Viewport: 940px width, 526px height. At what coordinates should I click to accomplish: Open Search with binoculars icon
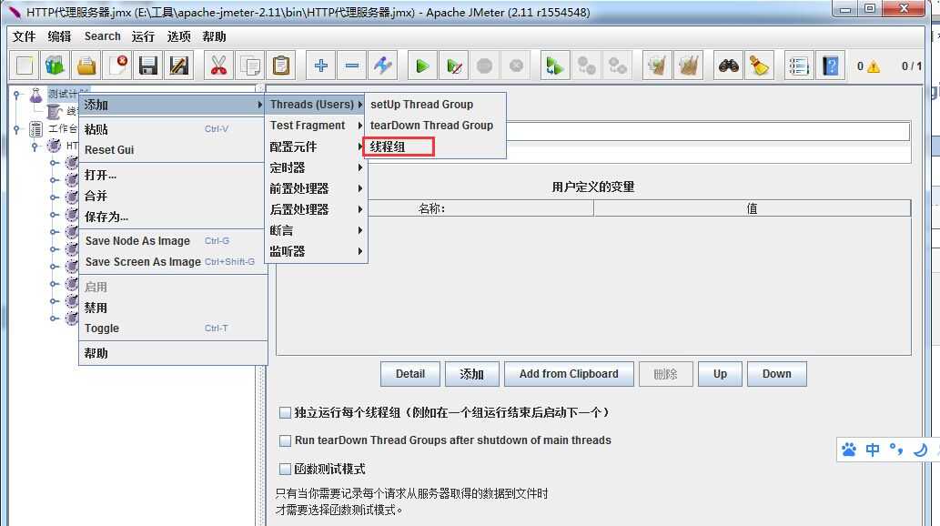pyautogui.click(x=728, y=66)
